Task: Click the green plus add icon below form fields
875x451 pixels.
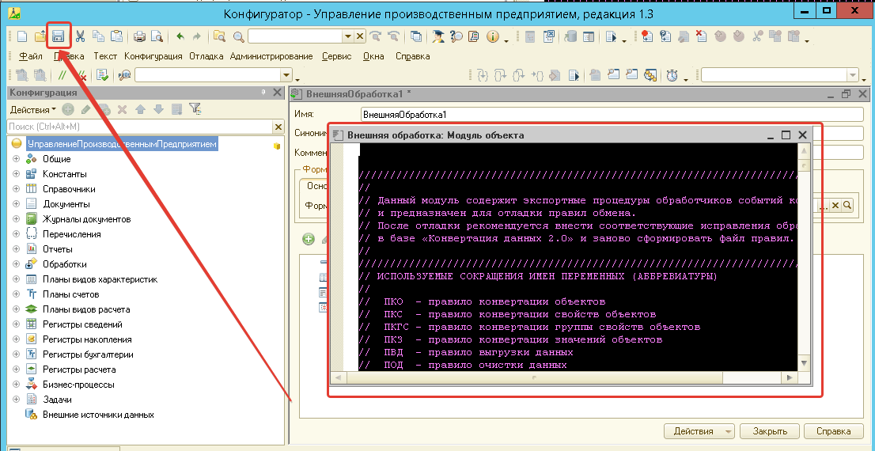Action: point(309,239)
